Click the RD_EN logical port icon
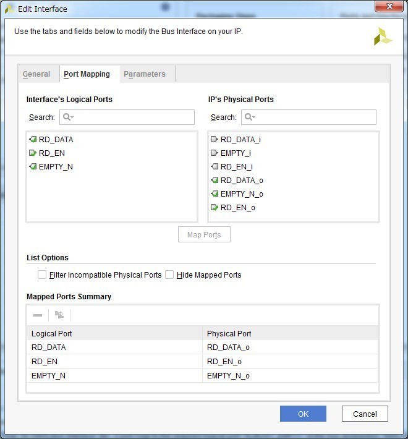 click(33, 153)
